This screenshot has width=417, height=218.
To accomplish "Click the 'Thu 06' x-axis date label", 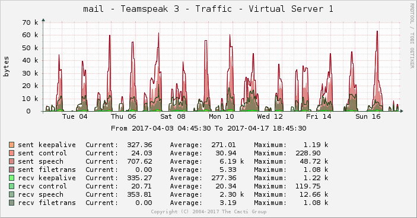I will point(123,116).
